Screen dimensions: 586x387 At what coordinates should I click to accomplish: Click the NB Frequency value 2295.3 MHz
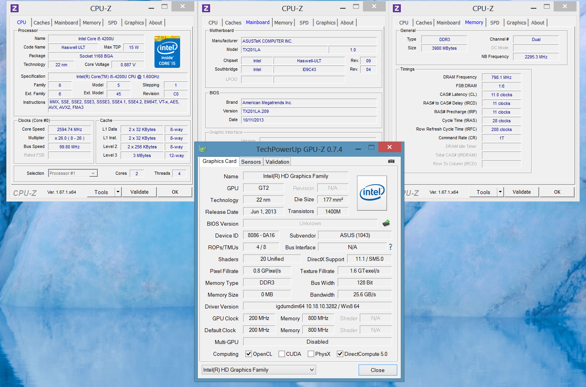[536, 57]
